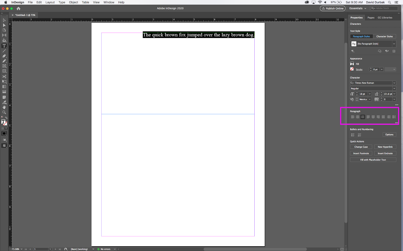Activate the Zoom tool
Viewport: 403px width, 251px height.
(4, 112)
